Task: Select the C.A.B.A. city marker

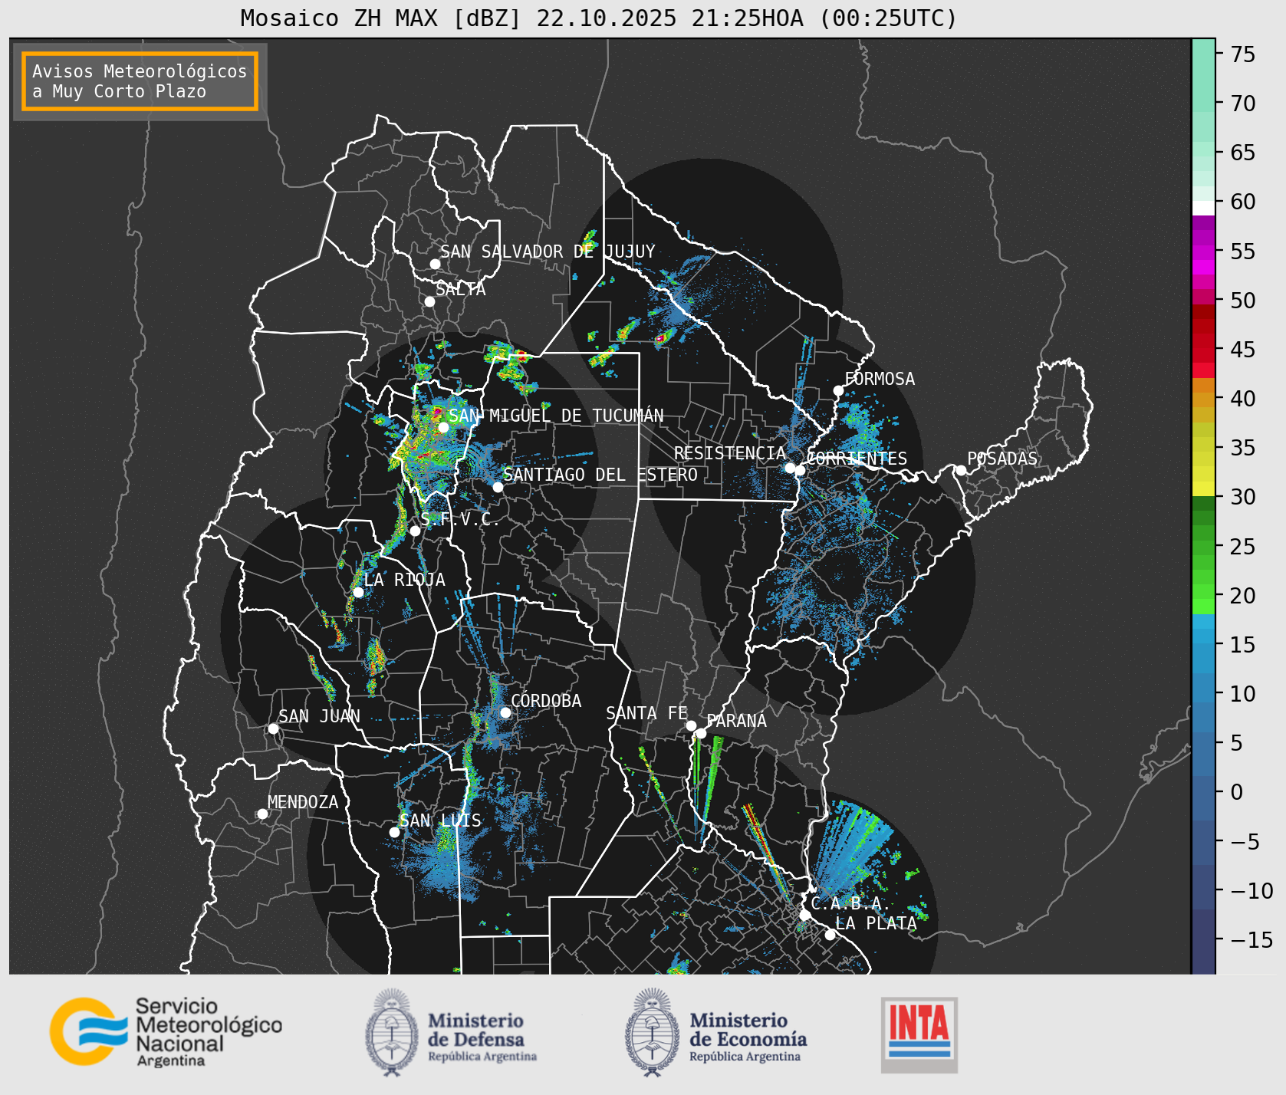Action: coord(804,915)
